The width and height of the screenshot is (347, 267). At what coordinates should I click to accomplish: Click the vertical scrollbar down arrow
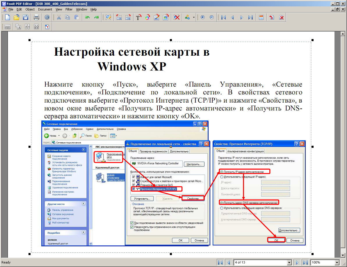click(x=343, y=255)
